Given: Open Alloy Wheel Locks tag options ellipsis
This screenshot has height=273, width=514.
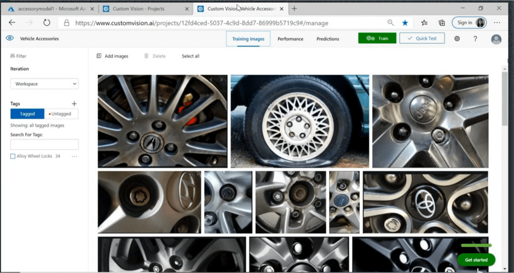Looking at the screenshot, I should click(74, 156).
